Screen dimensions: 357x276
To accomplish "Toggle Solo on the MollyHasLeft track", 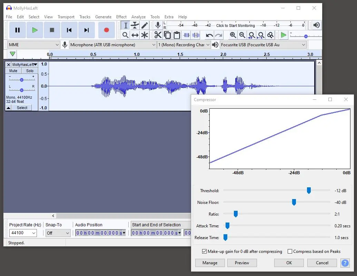I will coord(30,71).
